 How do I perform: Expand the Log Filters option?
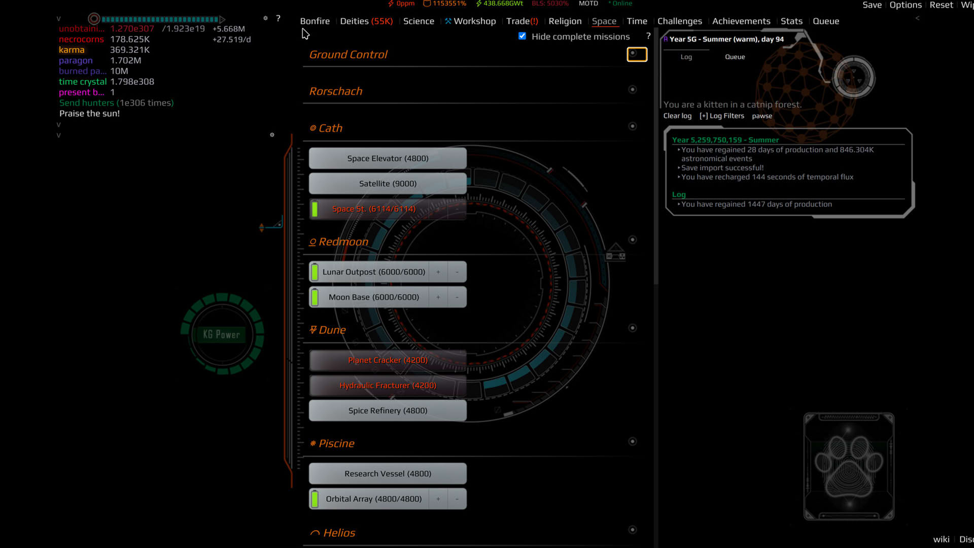(x=721, y=116)
